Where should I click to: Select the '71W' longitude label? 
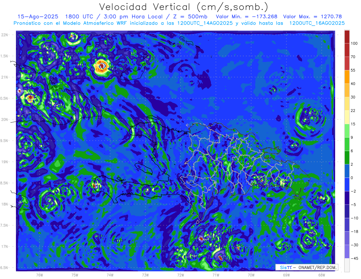[216, 275]
